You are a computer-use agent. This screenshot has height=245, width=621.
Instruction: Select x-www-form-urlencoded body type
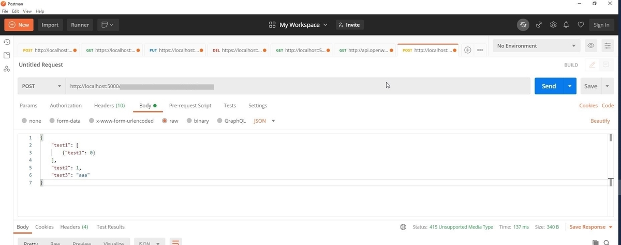click(x=121, y=121)
